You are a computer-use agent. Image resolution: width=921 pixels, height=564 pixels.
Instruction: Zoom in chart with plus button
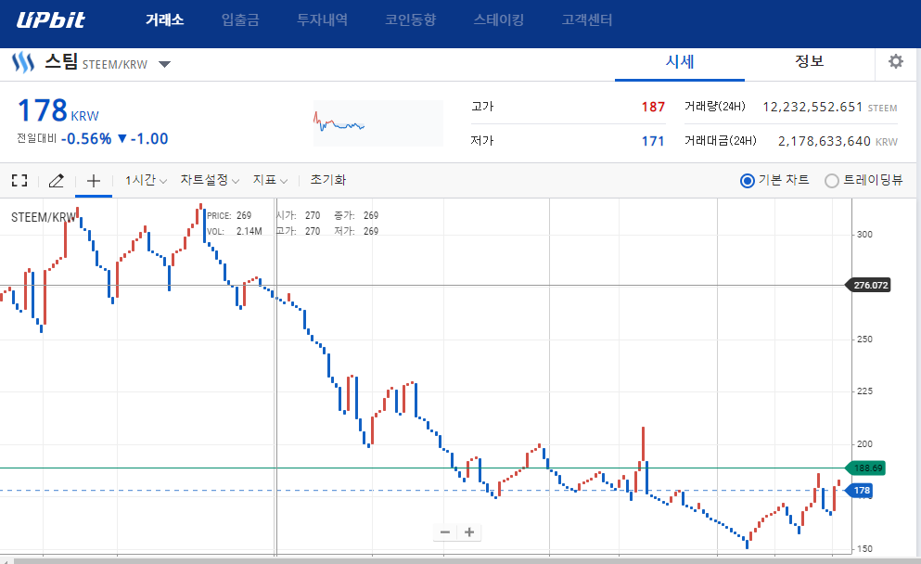click(469, 532)
